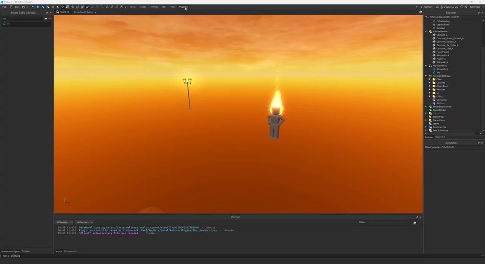Select Teams in Explorer
This screenshot has height=264, width=485.
click(x=436, y=124)
